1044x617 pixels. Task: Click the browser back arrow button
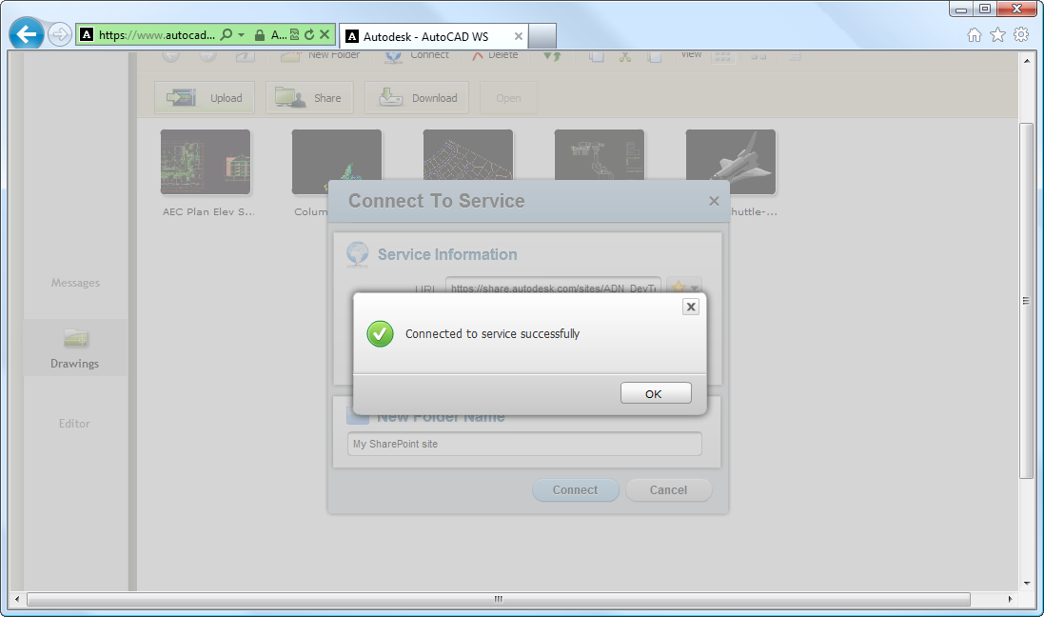coord(27,35)
